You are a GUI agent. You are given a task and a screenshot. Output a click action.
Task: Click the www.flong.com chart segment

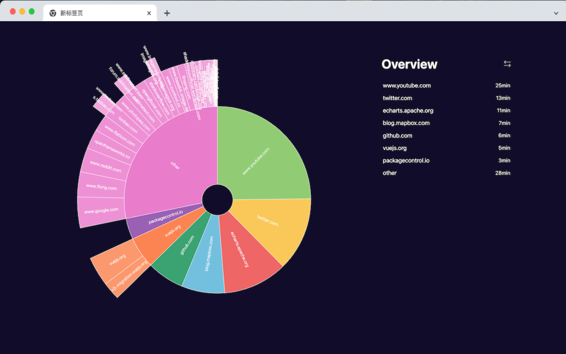[x=101, y=187]
